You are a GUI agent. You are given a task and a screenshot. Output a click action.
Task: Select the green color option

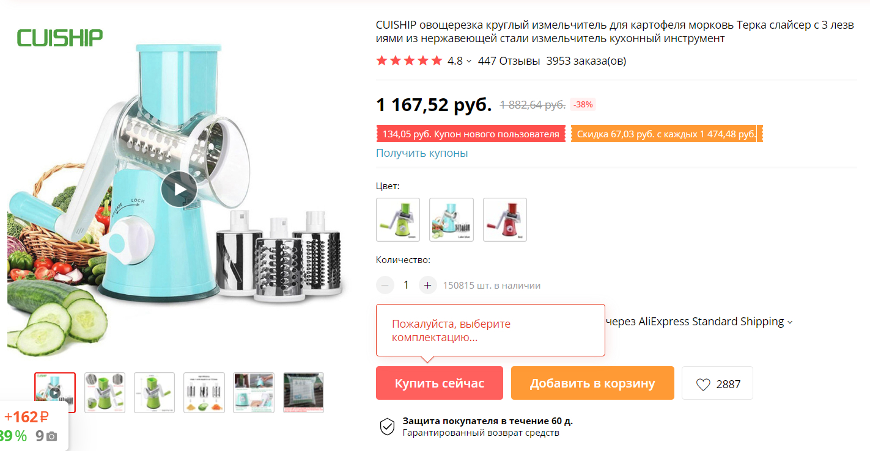point(398,220)
